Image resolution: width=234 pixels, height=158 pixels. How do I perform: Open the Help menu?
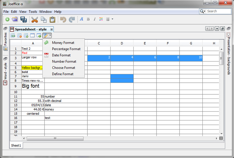click(x=58, y=12)
